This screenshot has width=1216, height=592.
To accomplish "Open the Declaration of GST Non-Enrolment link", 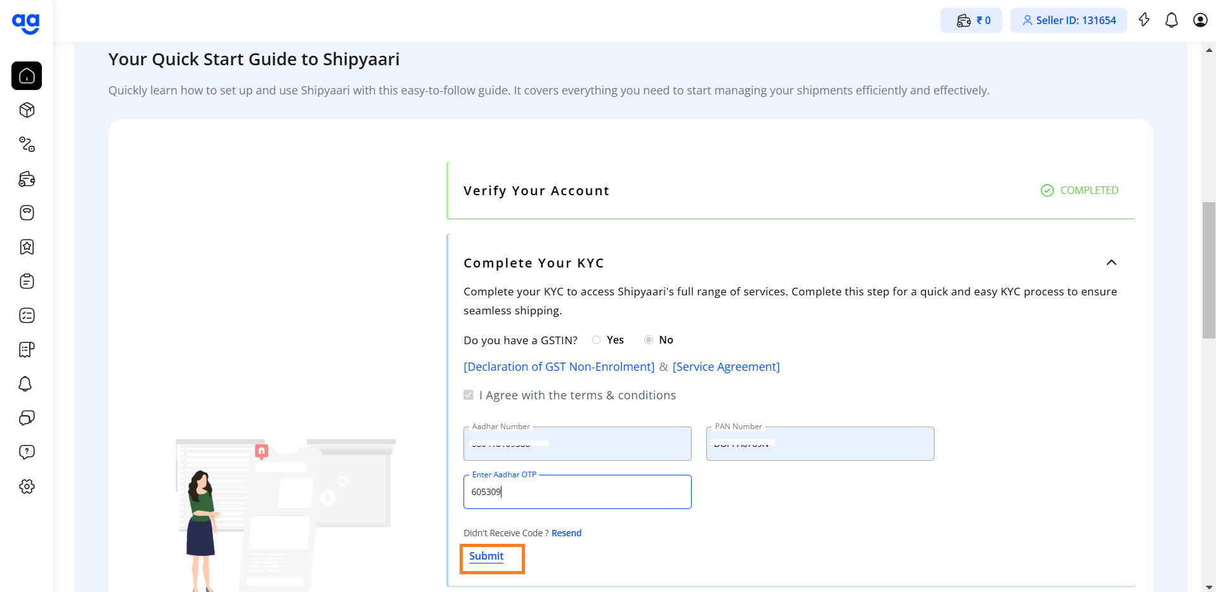I will click(x=559, y=367).
